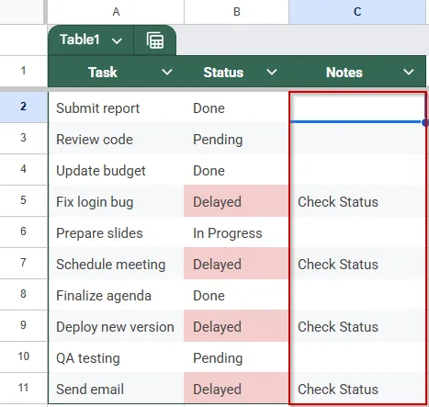The height and width of the screenshot is (407, 429).
Task: Click the table view icon next to Table1
Action: click(x=155, y=40)
